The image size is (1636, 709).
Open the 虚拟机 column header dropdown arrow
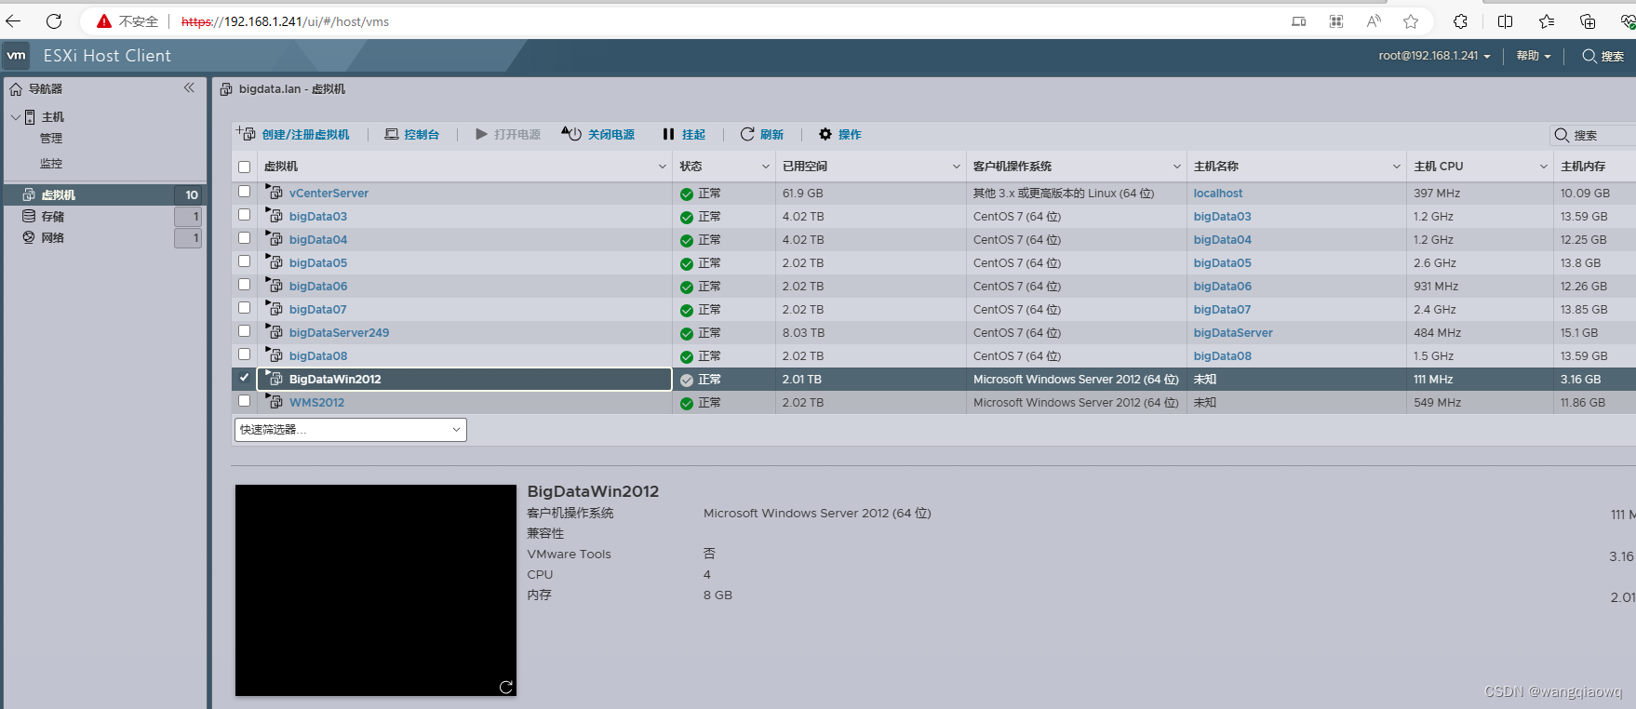click(x=663, y=167)
